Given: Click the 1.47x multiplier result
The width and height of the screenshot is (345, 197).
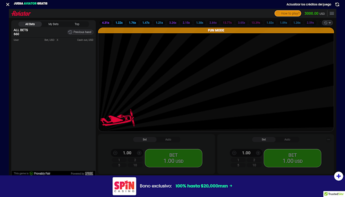Looking at the screenshot, I should [146, 23].
